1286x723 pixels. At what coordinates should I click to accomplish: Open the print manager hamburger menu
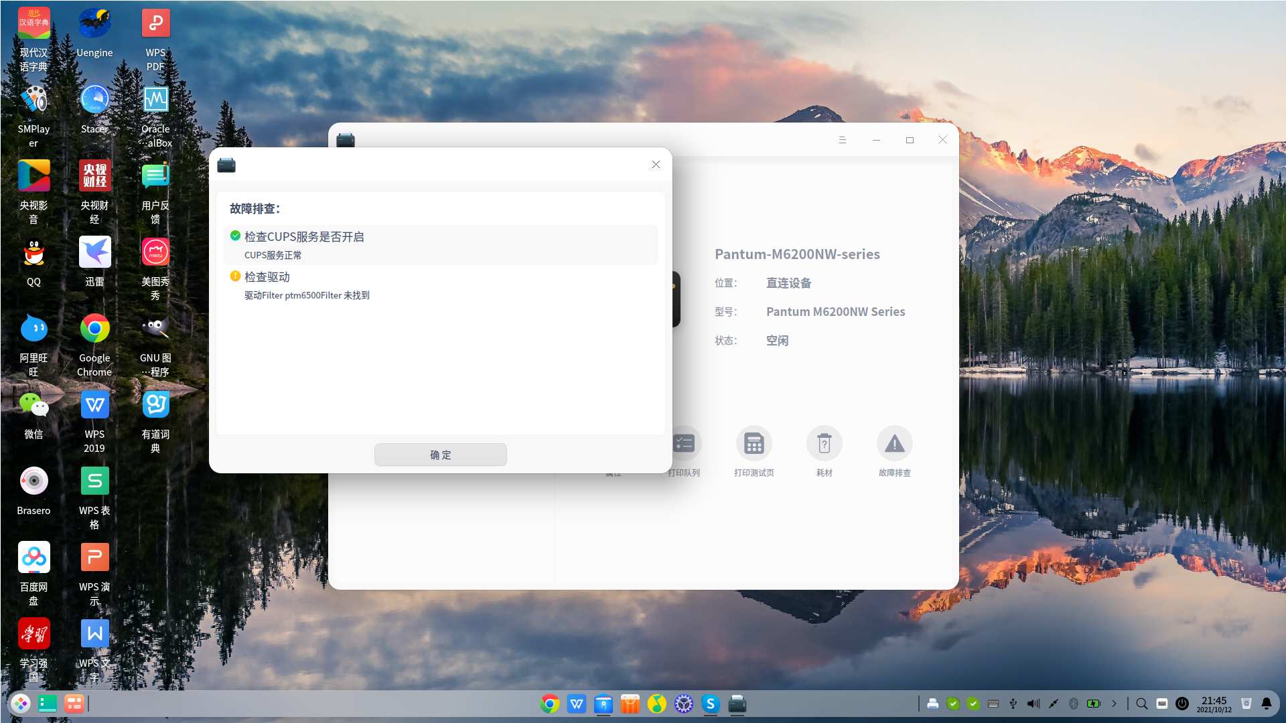842,140
